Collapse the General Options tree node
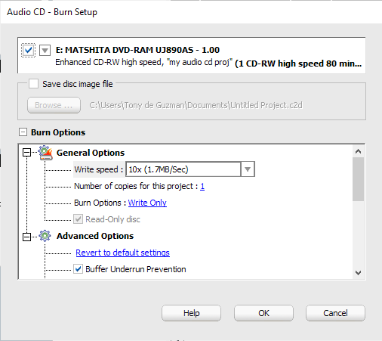This screenshot has height=341, width=382. 26,153
